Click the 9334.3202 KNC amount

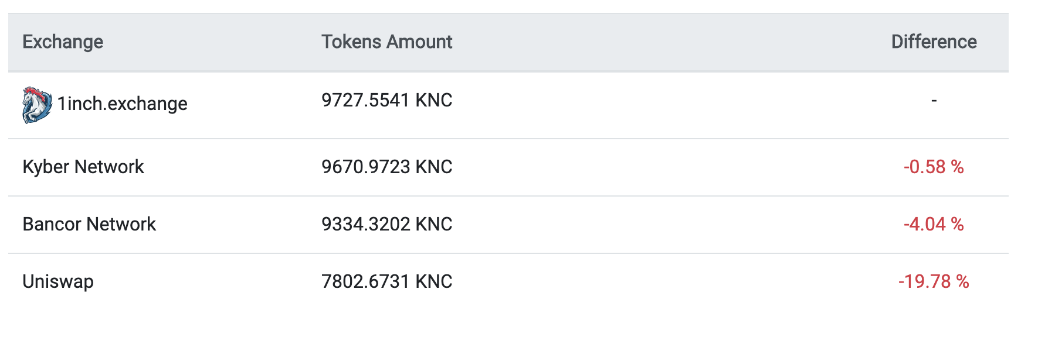(386, 224)
